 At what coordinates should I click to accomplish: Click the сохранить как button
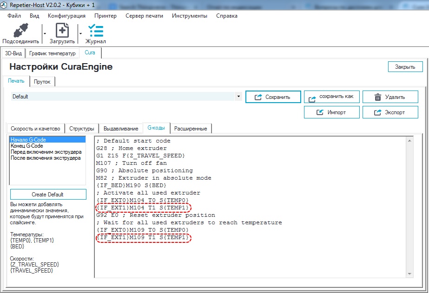click(331, 97)
